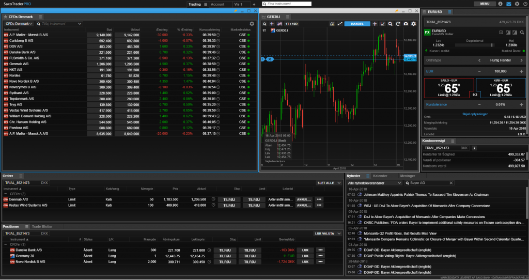Decrease Kurstolerance with minus stepper
Screen dimensions: 529x280
(x=479, y=104)
